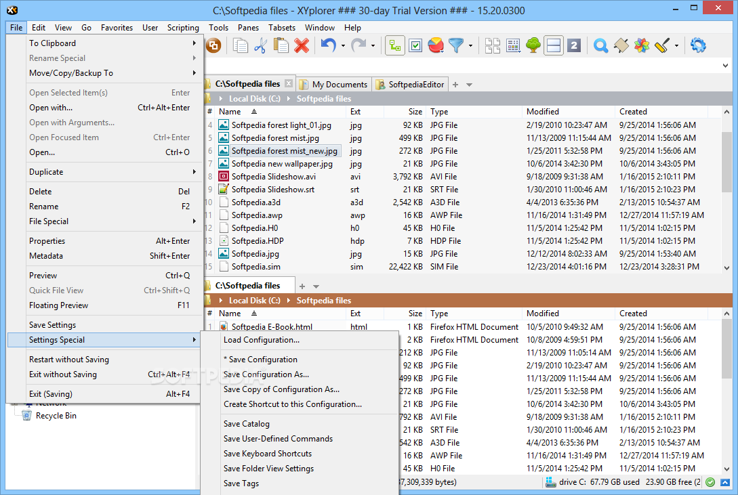Click the green check status bar icon
The height and width of the screenshot is (495, 738).
[711, 482]
